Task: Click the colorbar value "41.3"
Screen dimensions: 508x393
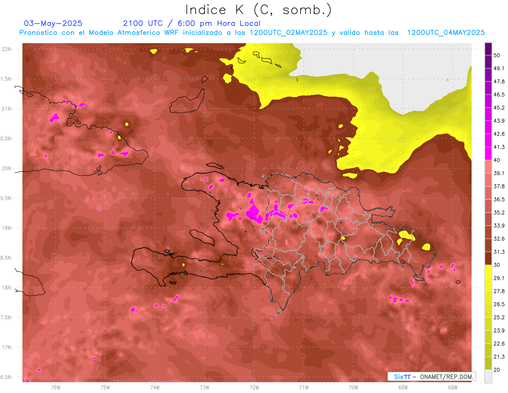Action: tap(499, 147)
